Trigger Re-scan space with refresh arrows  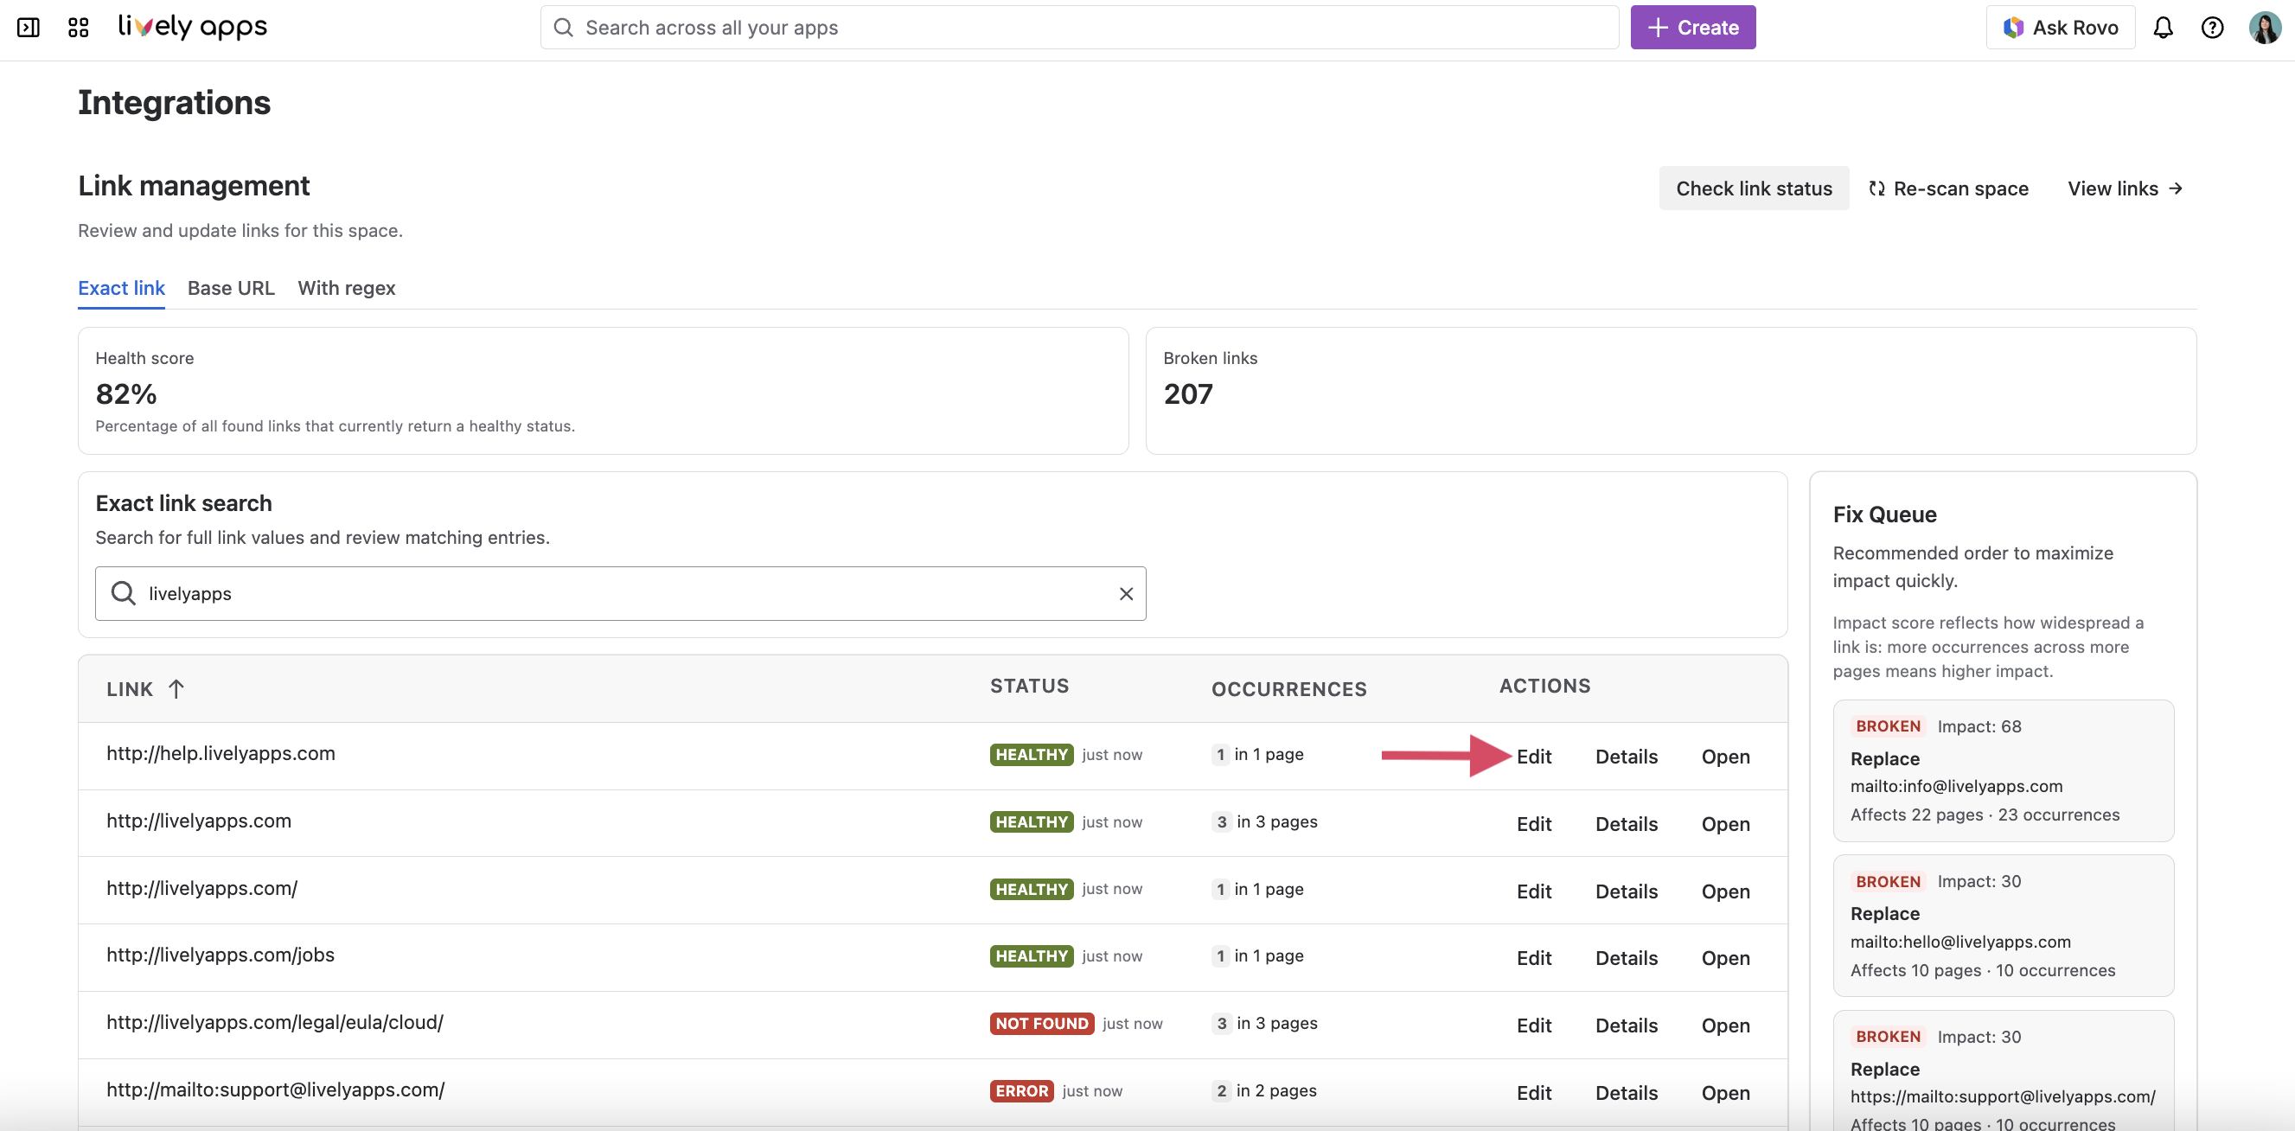point(1948,188)
